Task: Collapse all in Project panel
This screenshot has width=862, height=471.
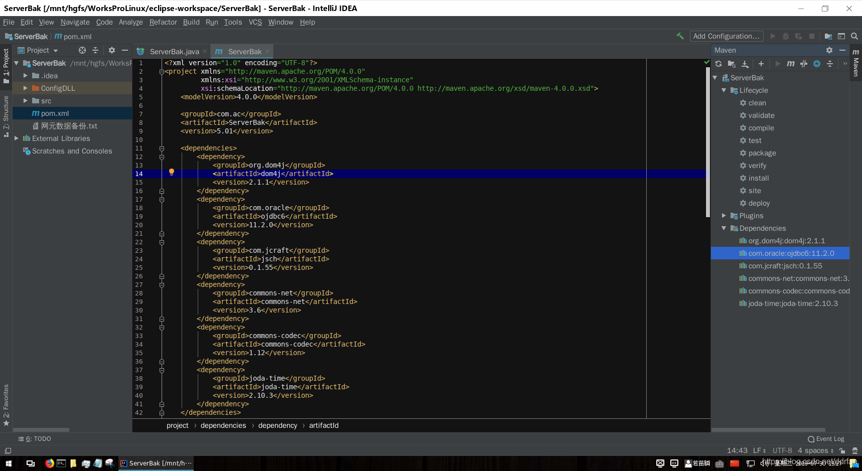Action: (95, 50)
